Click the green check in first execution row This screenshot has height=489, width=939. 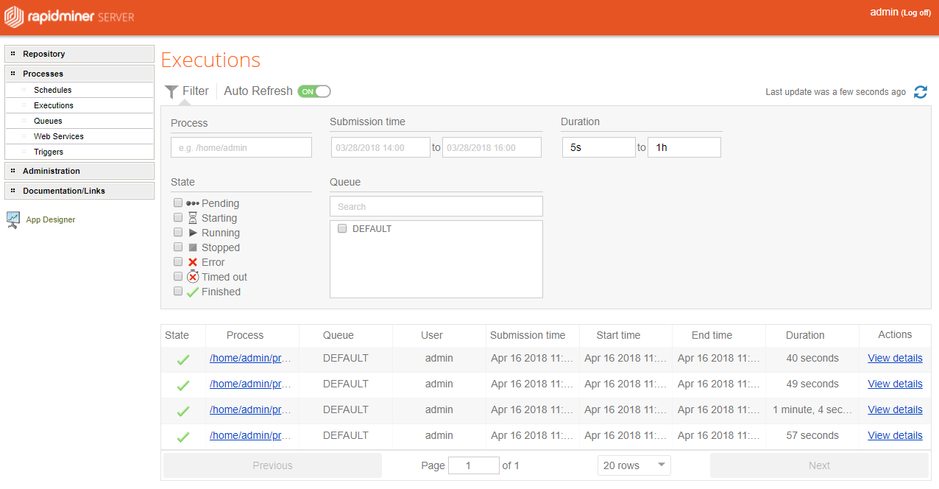[x=183, y=358]
